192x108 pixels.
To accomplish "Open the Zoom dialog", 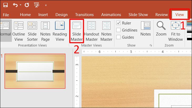I will (x=161, y=29).
